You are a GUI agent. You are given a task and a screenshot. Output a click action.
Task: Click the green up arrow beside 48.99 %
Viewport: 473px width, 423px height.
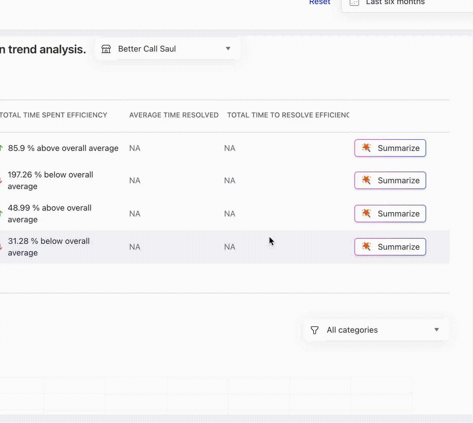click(x=1, y=214)
